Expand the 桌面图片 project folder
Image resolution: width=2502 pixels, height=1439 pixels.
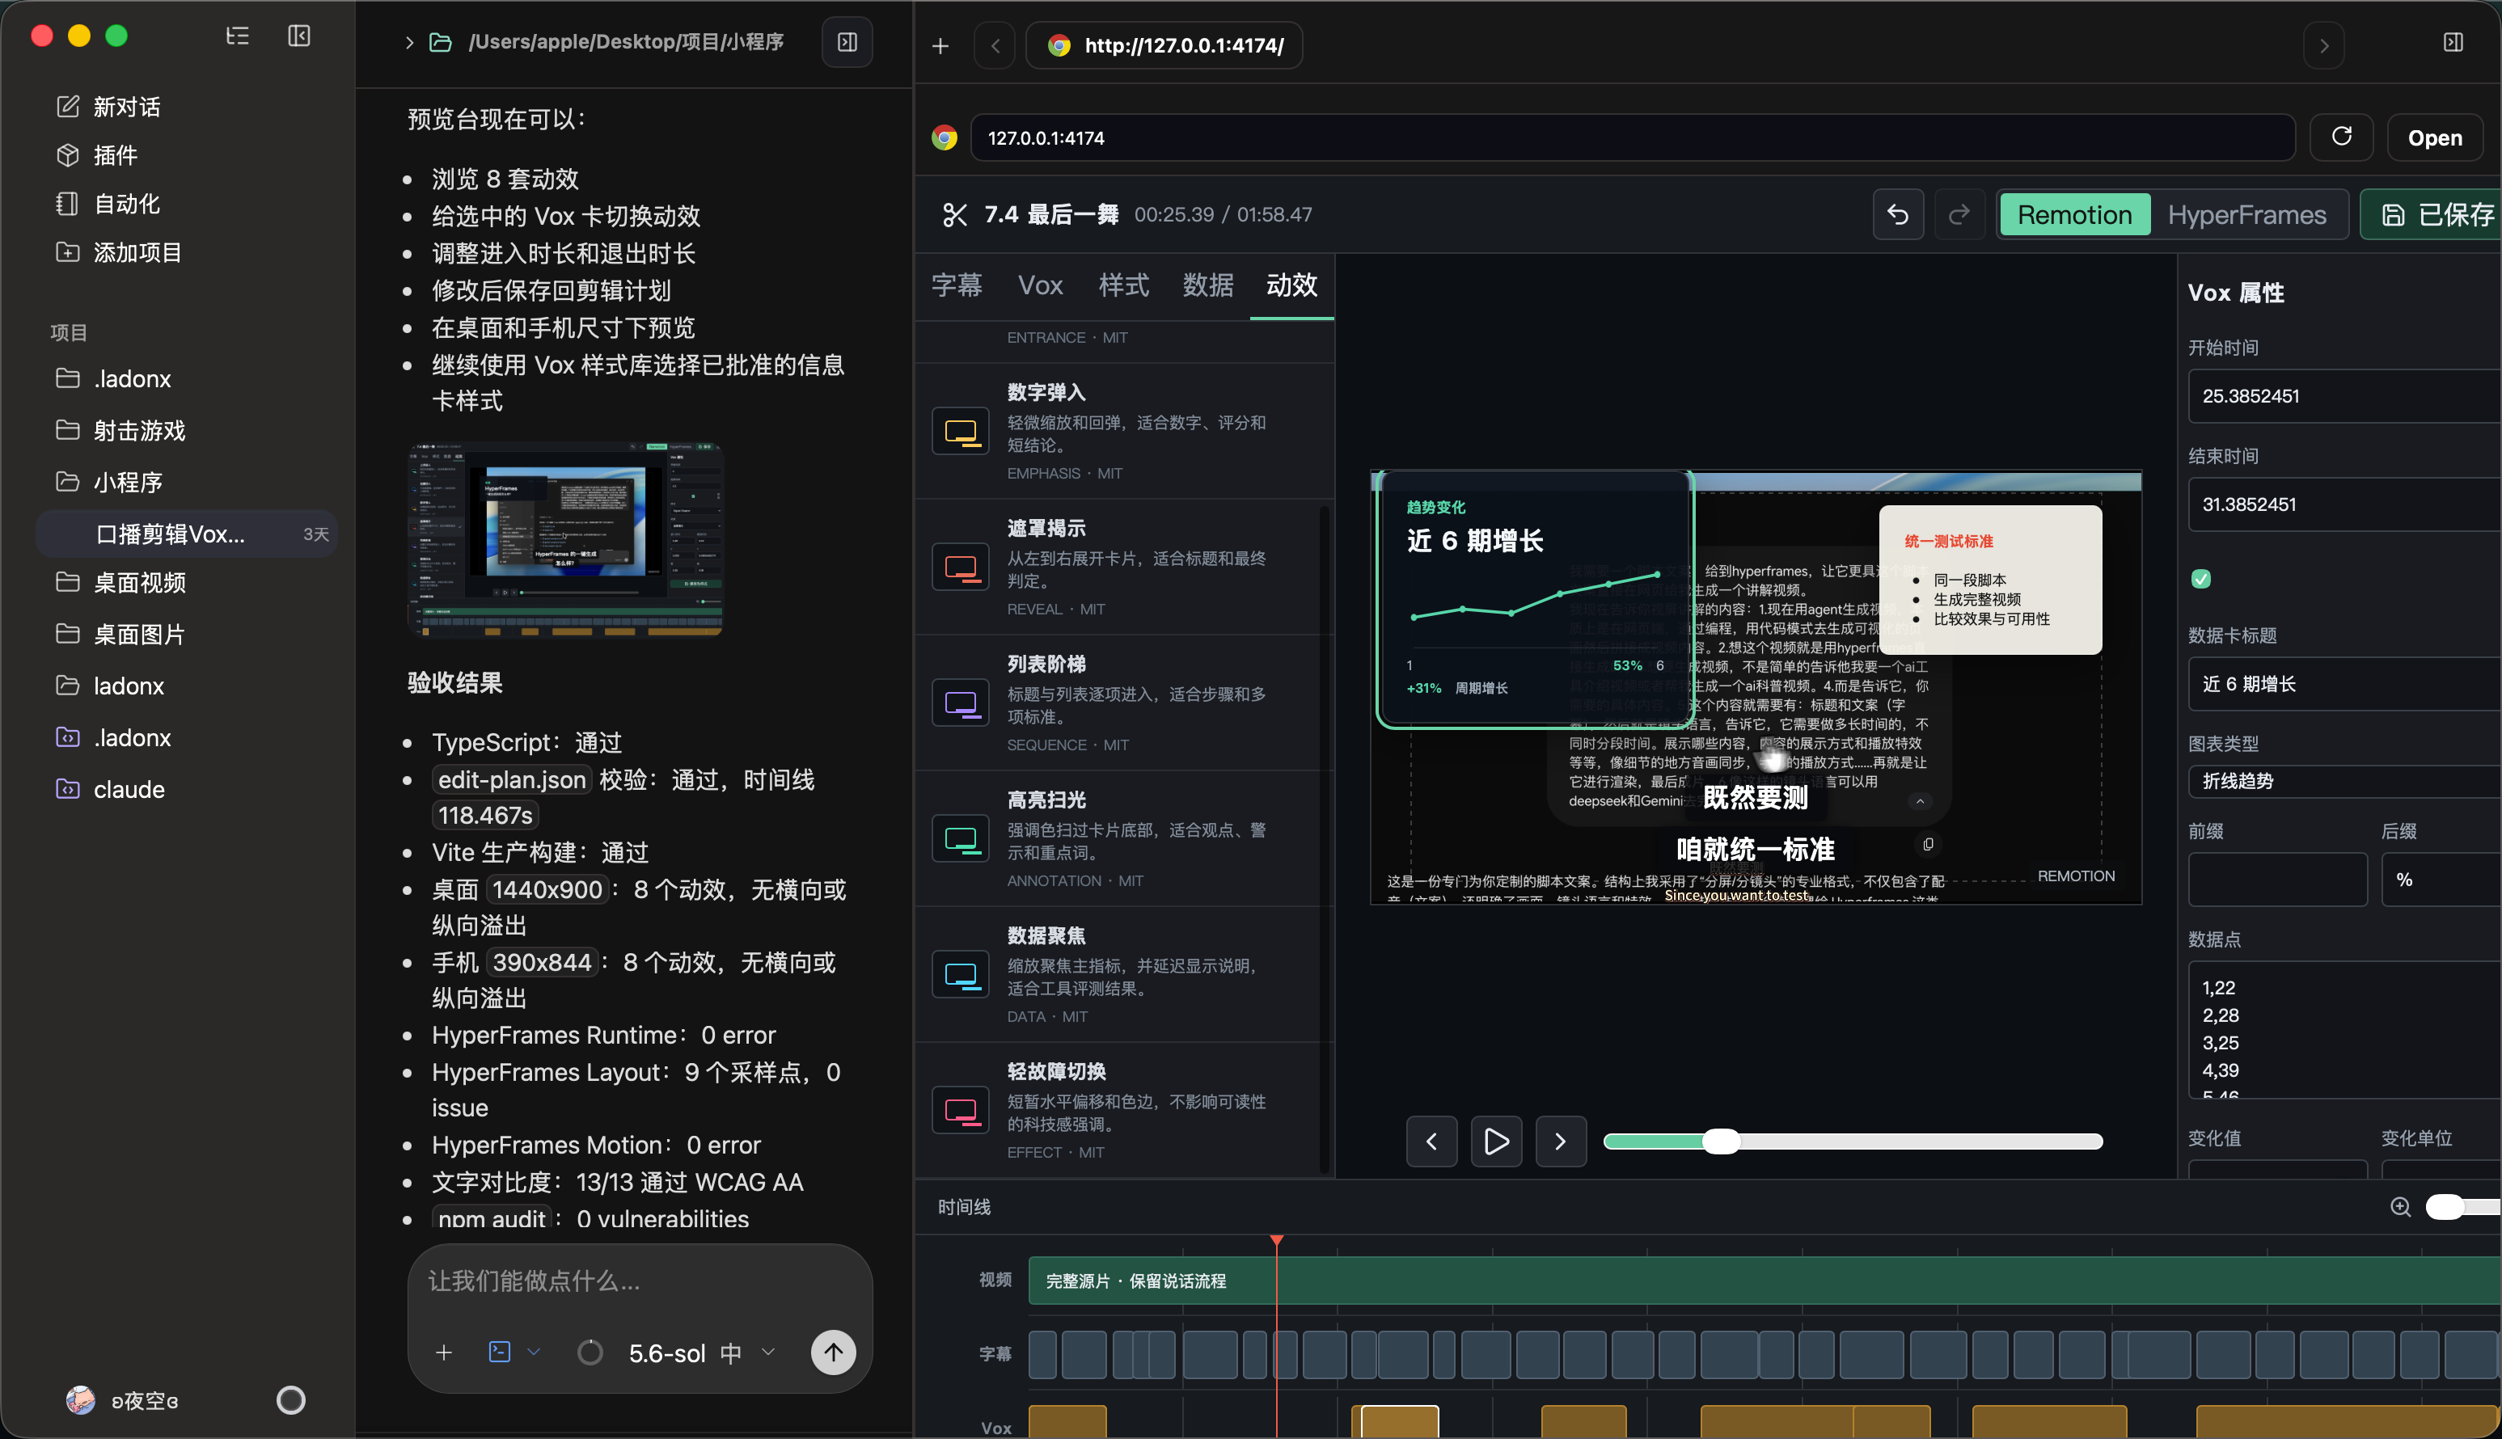(120, 635)
